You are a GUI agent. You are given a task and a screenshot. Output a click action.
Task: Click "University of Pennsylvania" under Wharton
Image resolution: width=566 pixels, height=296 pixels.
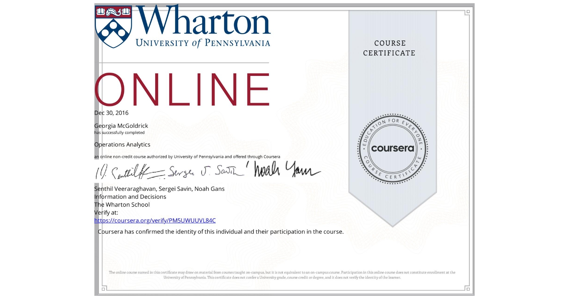[203, 43]
